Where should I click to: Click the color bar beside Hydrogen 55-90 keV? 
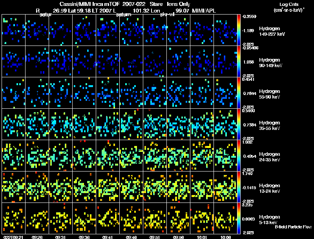[239, 93]
